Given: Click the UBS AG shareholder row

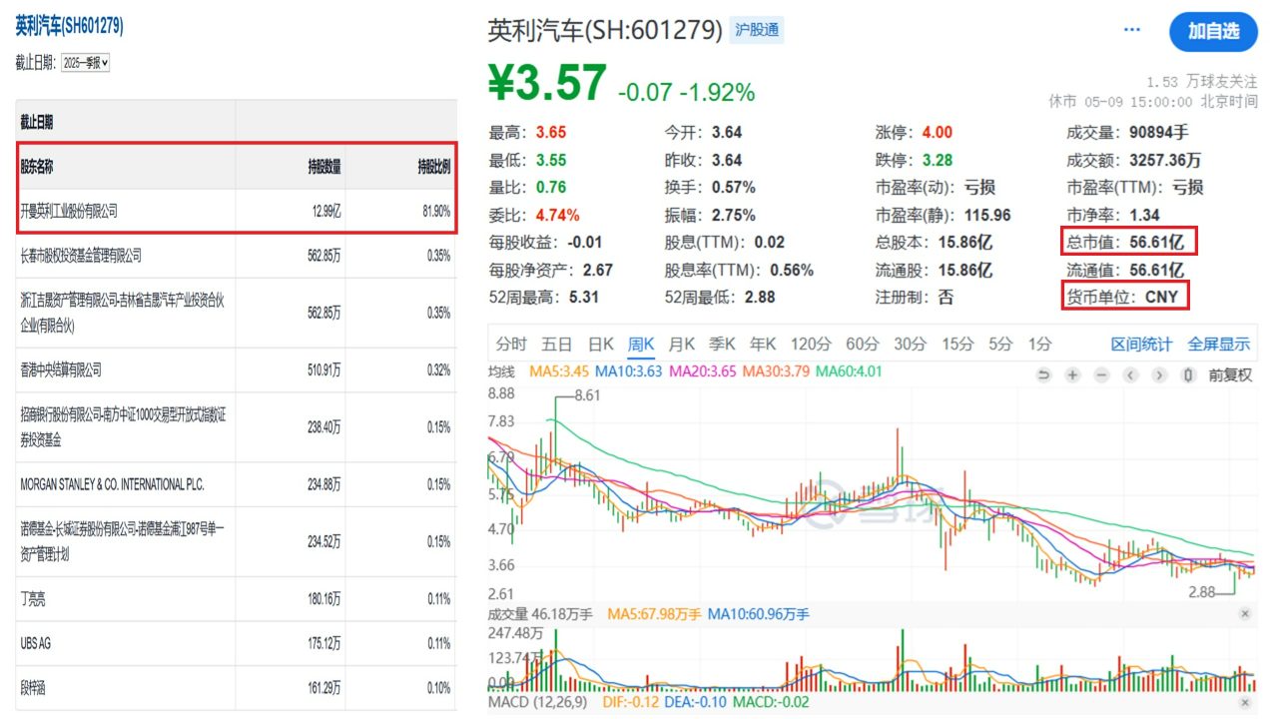Looking at the screenshot, I should pos(237,643).
